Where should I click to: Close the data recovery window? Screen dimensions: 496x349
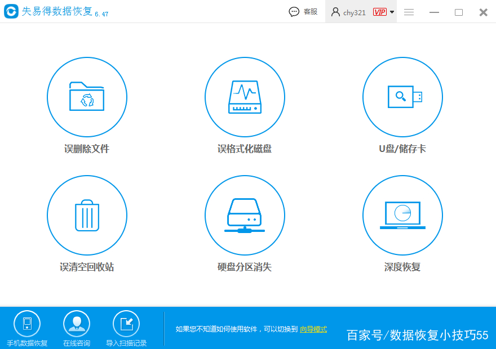pyautogui.click(x=484, y=12)
